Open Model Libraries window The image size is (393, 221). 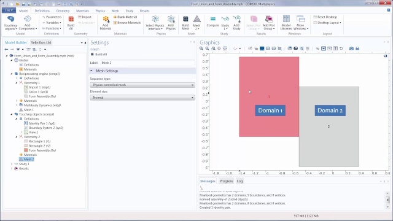click(286, 23)
